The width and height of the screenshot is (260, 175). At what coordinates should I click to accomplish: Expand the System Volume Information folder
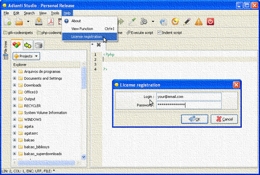14,113
